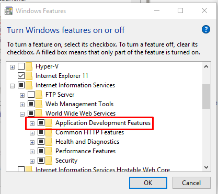Open the blue help question mark icon
This screenshot has width=218, height=194.
pos(206,29)
